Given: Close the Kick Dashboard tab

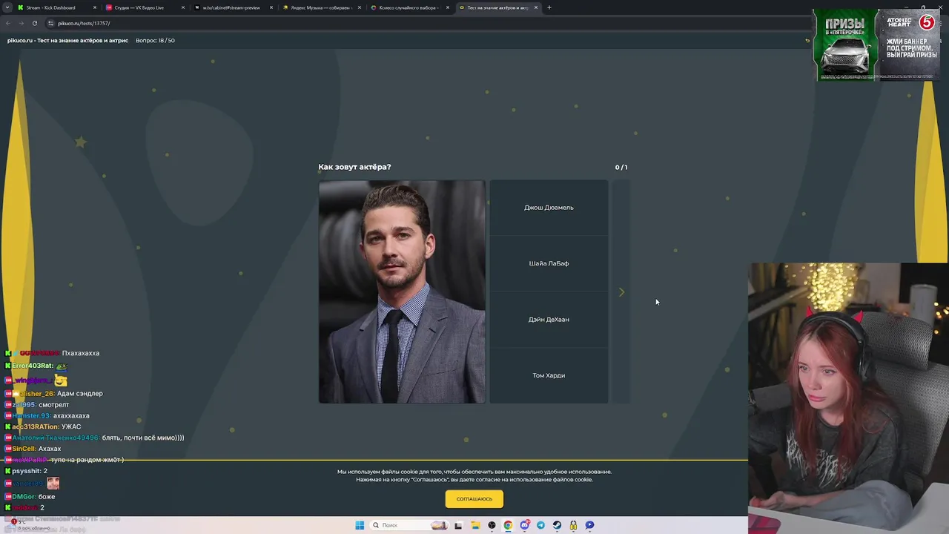Looking at the screenshot, I should coord(95,7).
